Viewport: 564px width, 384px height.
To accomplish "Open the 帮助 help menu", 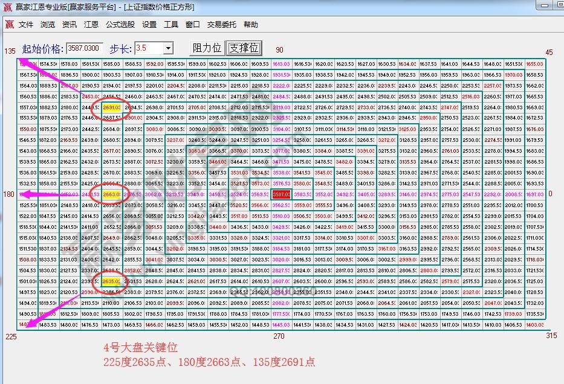I will pyautogui.click(x=251, y=25).
